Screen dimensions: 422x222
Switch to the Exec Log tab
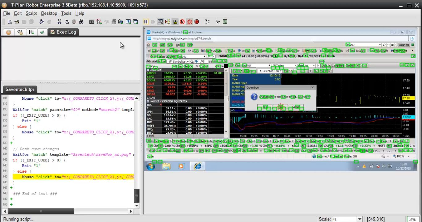pos(63,32)
